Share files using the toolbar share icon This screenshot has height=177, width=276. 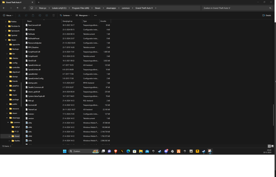pos(47,15)
